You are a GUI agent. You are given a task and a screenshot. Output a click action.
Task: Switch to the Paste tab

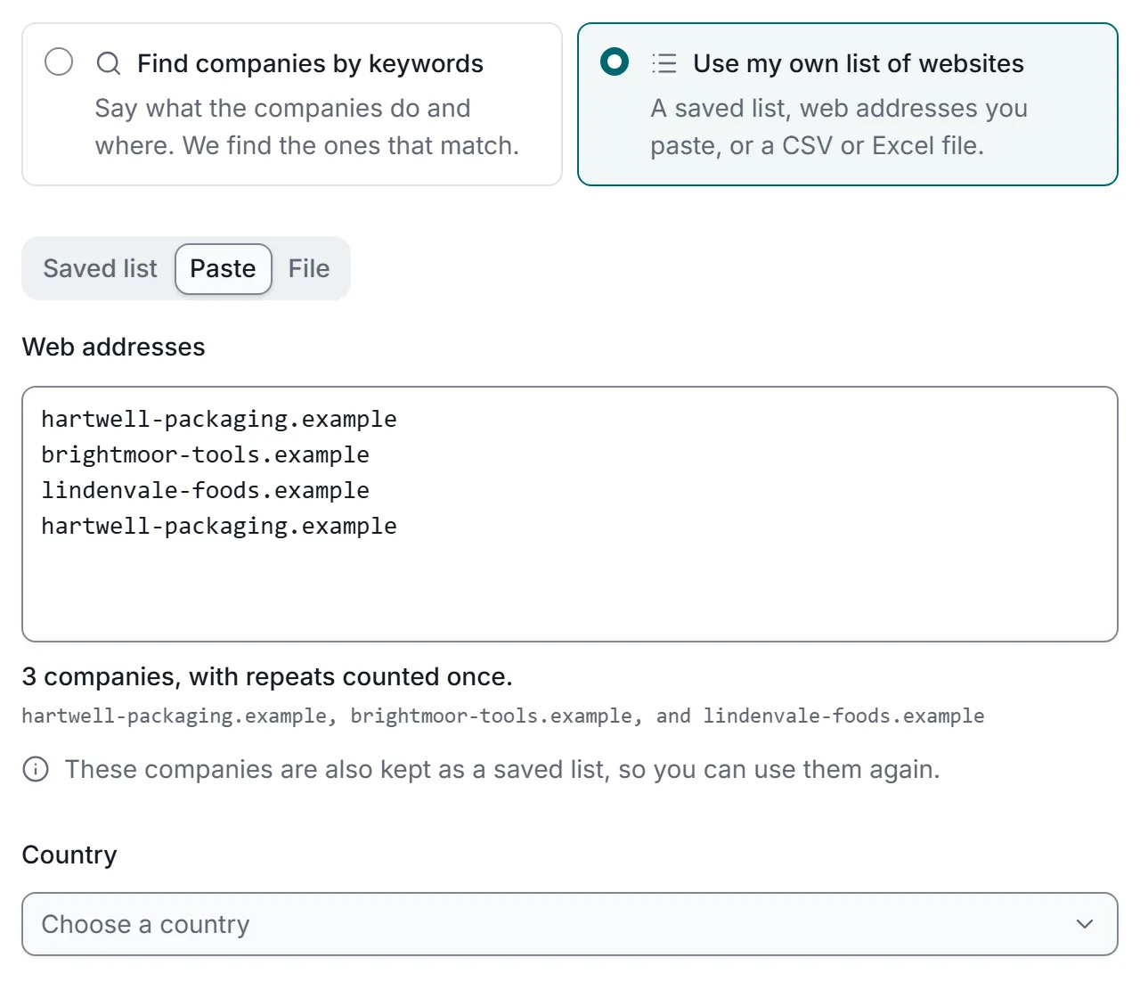(x=224, y=268)
